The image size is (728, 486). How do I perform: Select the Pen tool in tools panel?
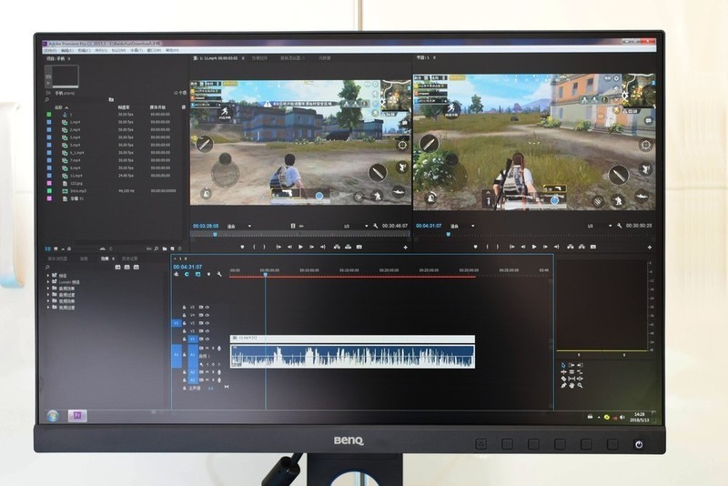563,385
